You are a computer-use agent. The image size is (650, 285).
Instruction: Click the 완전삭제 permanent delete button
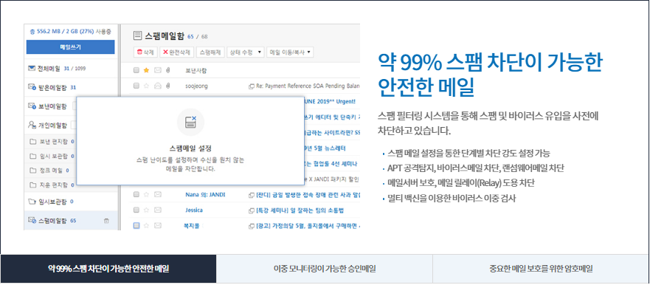tap(177, 52)
